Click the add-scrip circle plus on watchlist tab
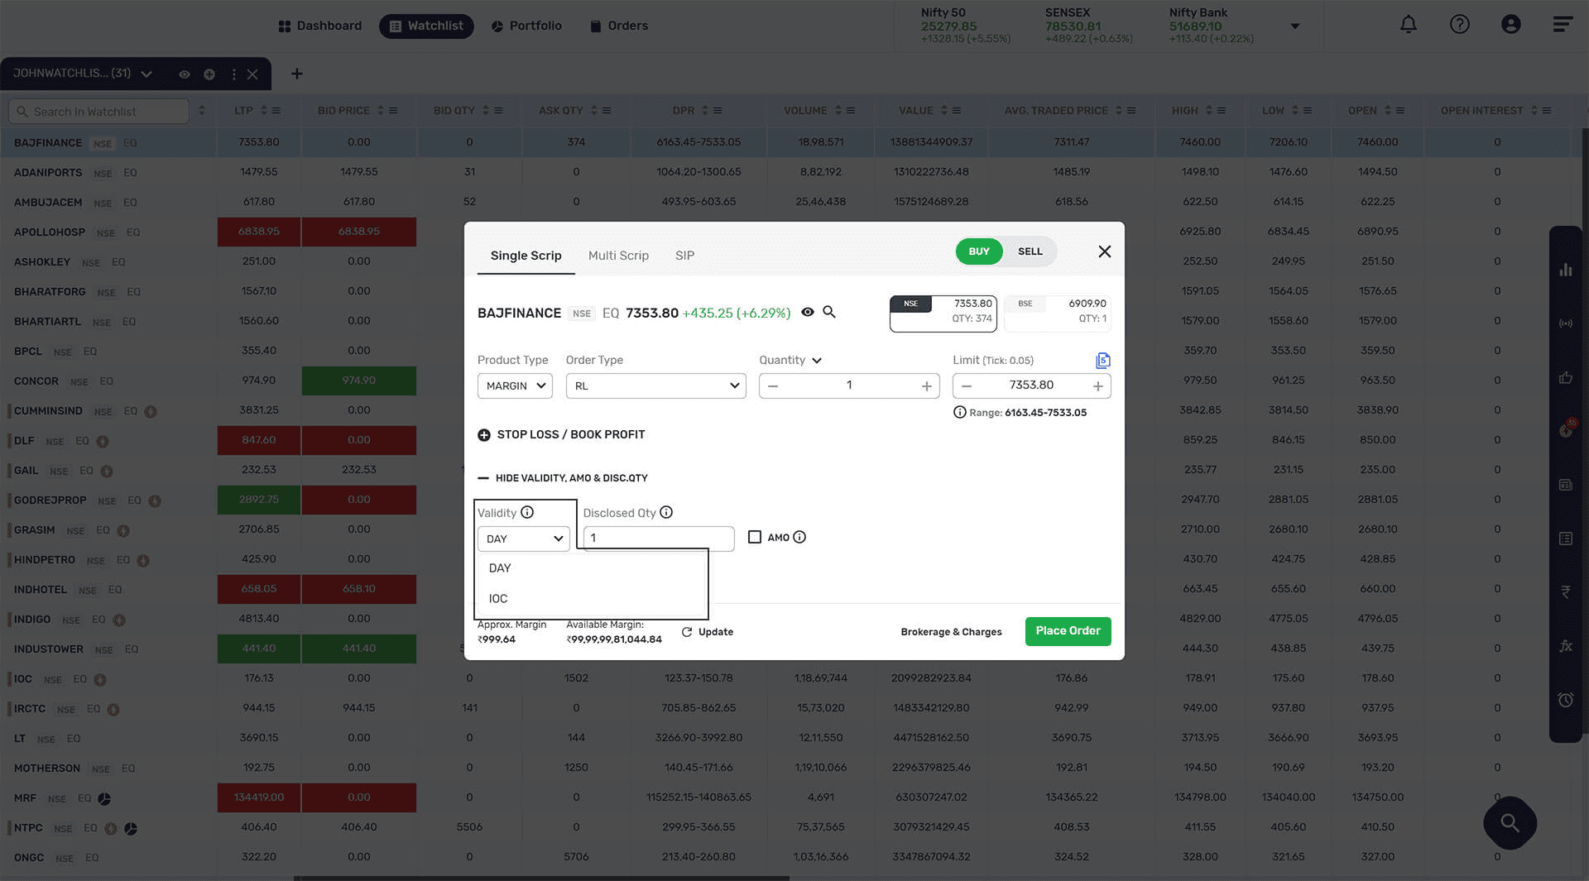This screenshot has height=881, width=1589. coord(209,74)
